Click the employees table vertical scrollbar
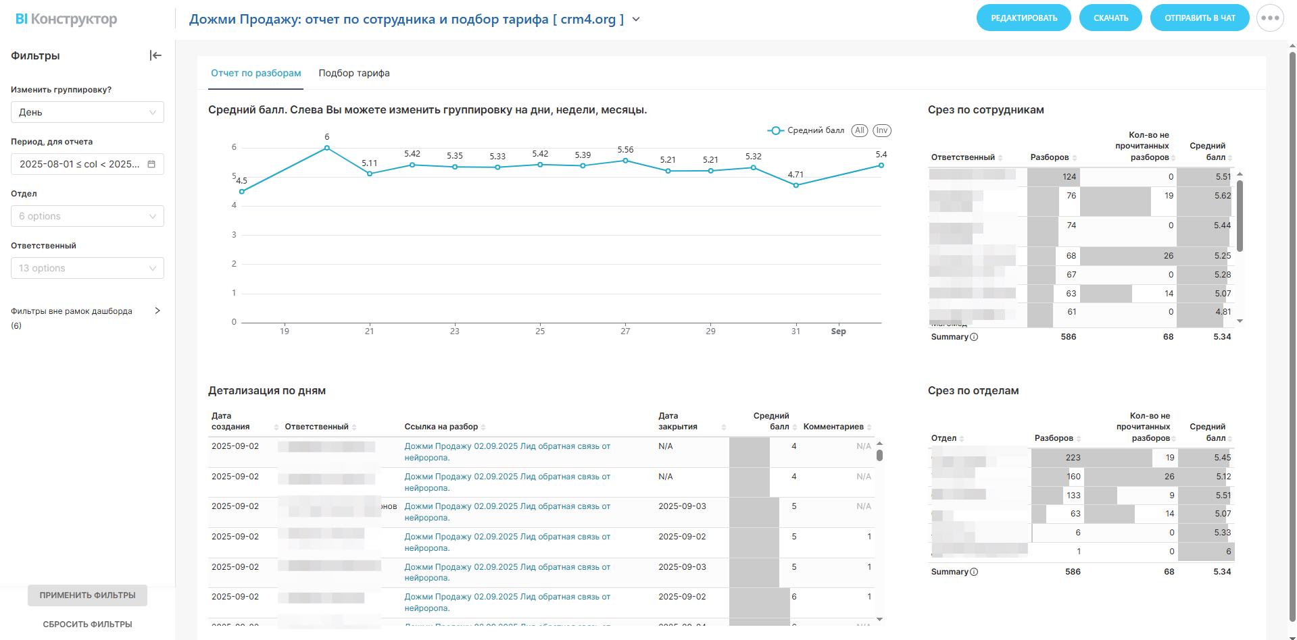Image resolution: width=1297 pixels, height=640 pixels. (1240, 216)
